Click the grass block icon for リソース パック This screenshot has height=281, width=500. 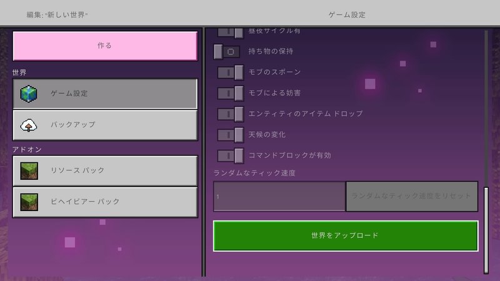(x=29, y=170)
